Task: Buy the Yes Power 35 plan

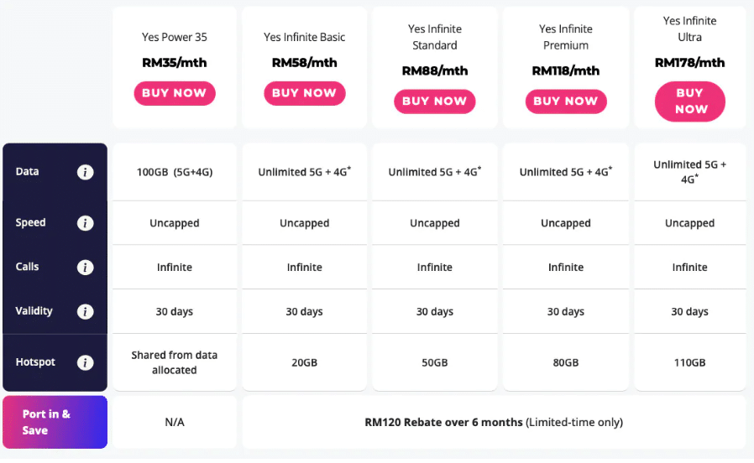Action: tap(175, 93)
